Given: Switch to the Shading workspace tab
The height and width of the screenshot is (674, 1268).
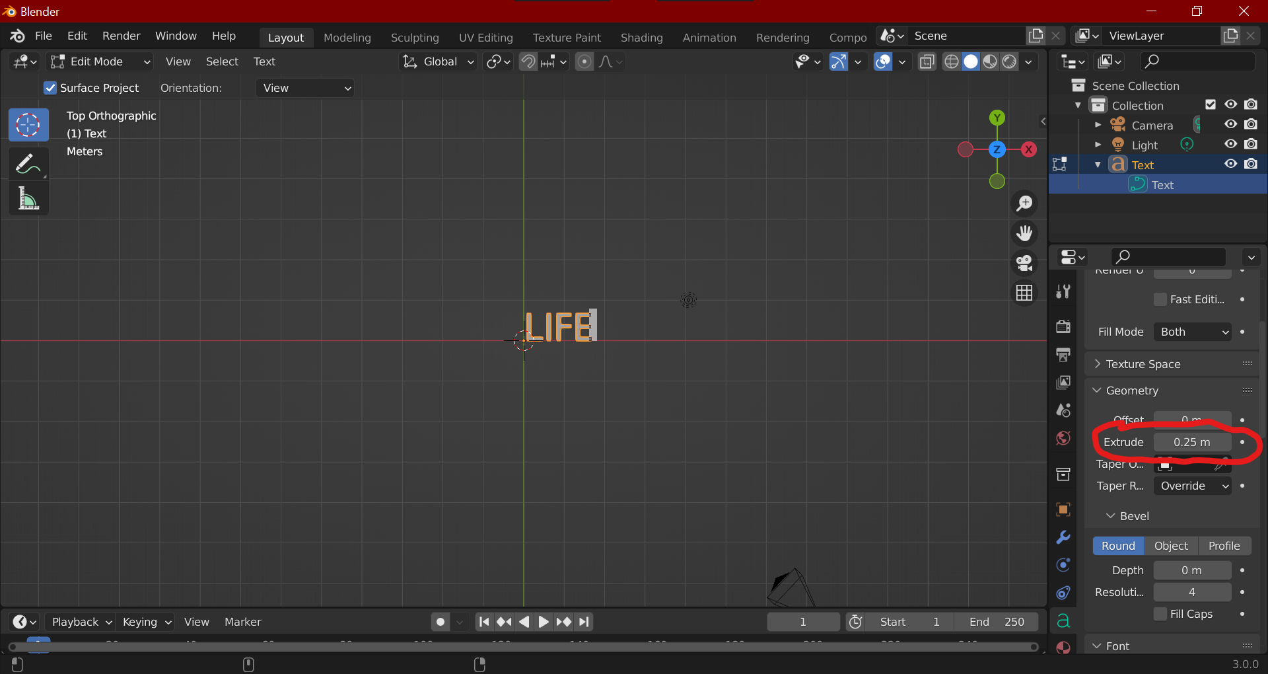Looking at the screenshot, I should coord(641,37).
